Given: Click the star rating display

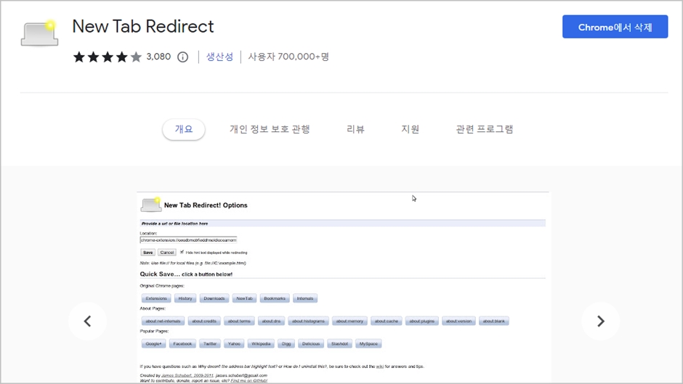Looking at the screenshot, I should pyautogui.click(x=108, y=57).
